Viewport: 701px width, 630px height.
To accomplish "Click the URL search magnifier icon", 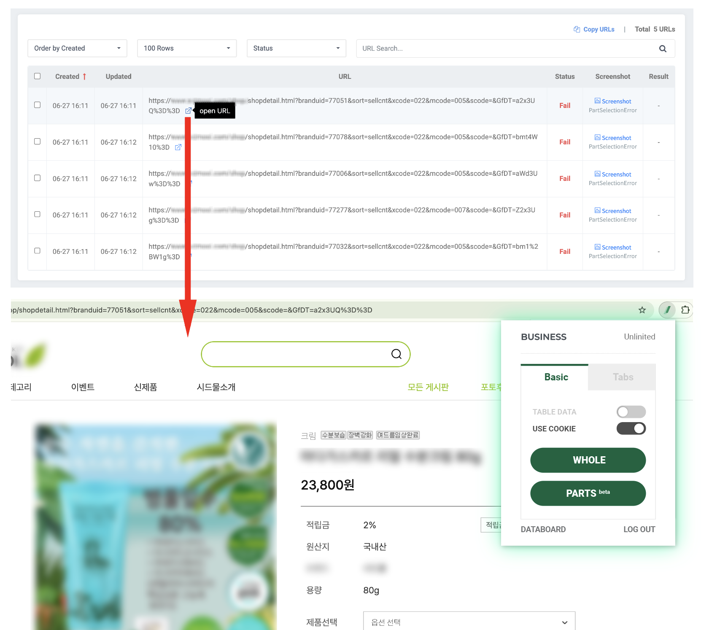I will coord(663,48).
